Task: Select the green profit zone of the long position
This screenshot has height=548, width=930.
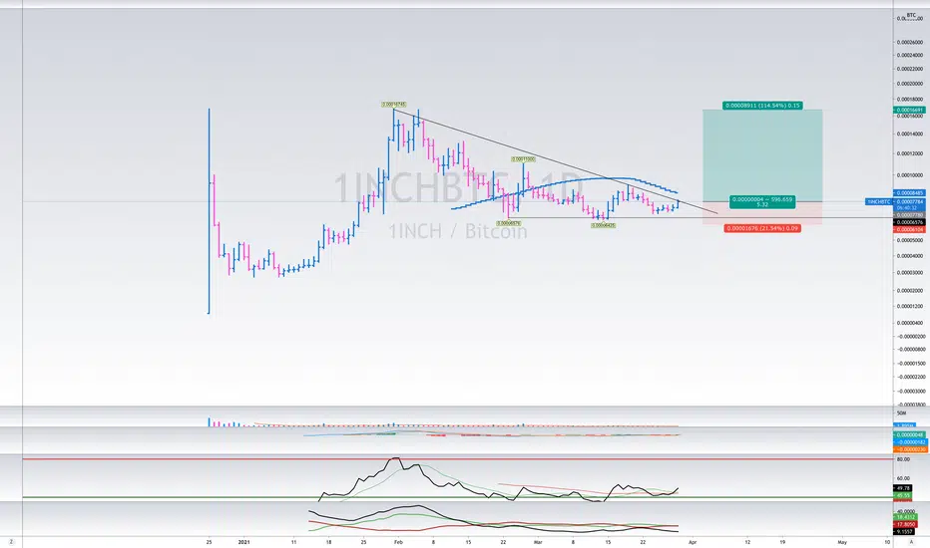Action: [x=762, y=155]
